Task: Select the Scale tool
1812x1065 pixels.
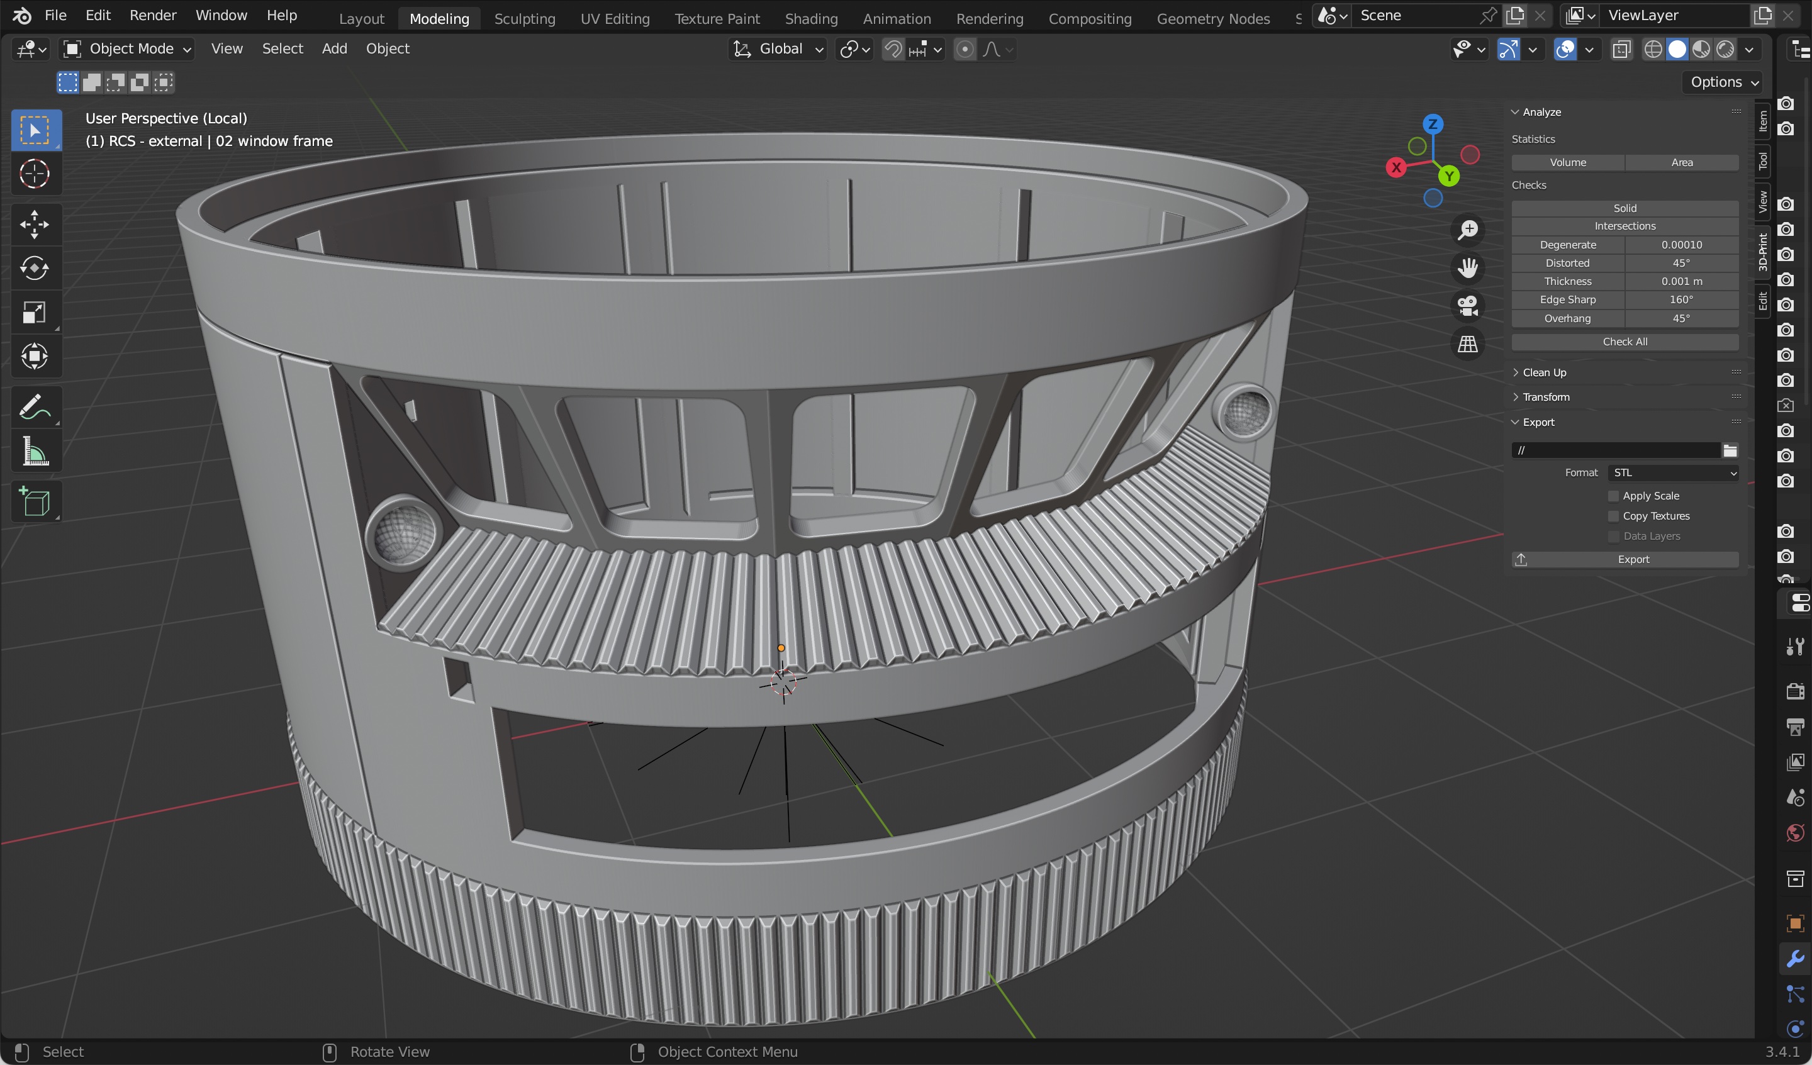Action: (x=35, y=312)
